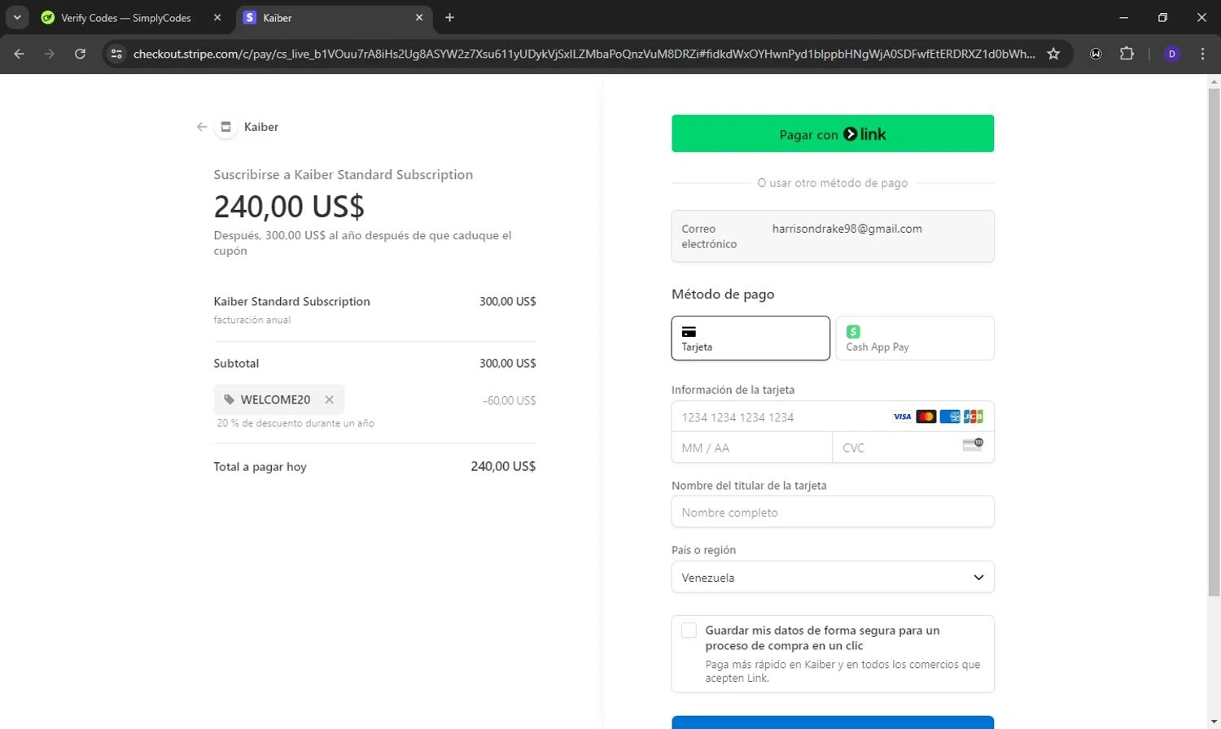
Task: Switch to the Kaiber browser tab
Action: (x=334, y=18)
